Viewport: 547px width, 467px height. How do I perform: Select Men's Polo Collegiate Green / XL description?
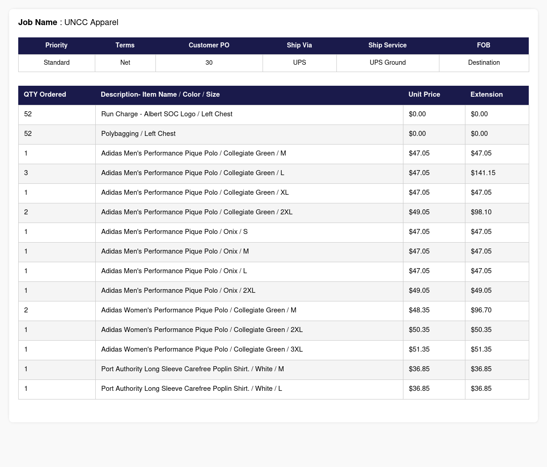coord(195,192)
